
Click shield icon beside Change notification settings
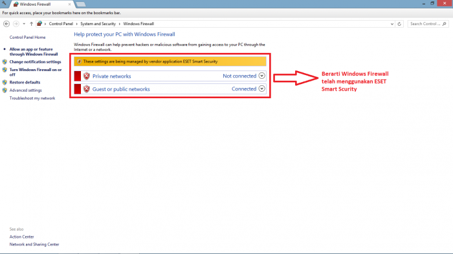[5, 62]
